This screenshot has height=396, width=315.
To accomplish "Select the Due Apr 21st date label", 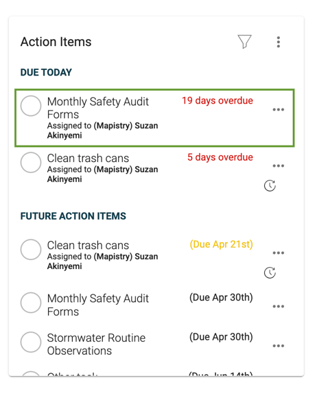I will 221,244.
